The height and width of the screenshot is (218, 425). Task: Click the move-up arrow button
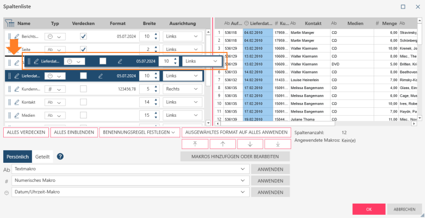coord(222,144)
